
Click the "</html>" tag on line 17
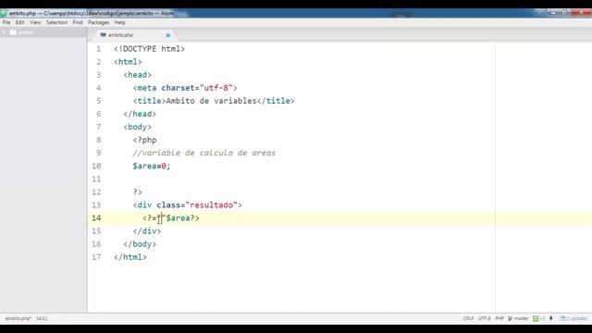130,257
